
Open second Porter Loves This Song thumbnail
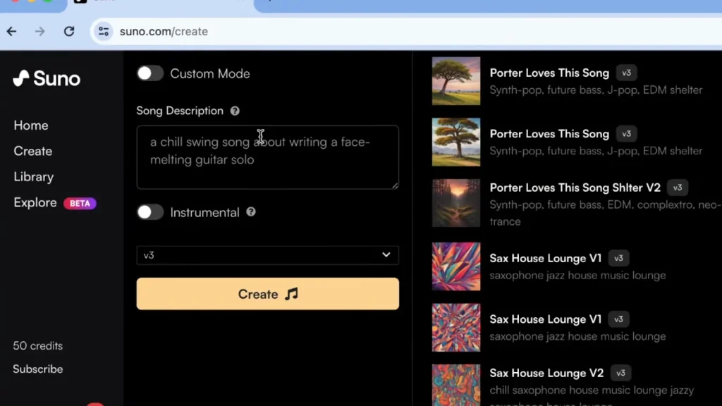pyautogui.click(x=456, y=142)
